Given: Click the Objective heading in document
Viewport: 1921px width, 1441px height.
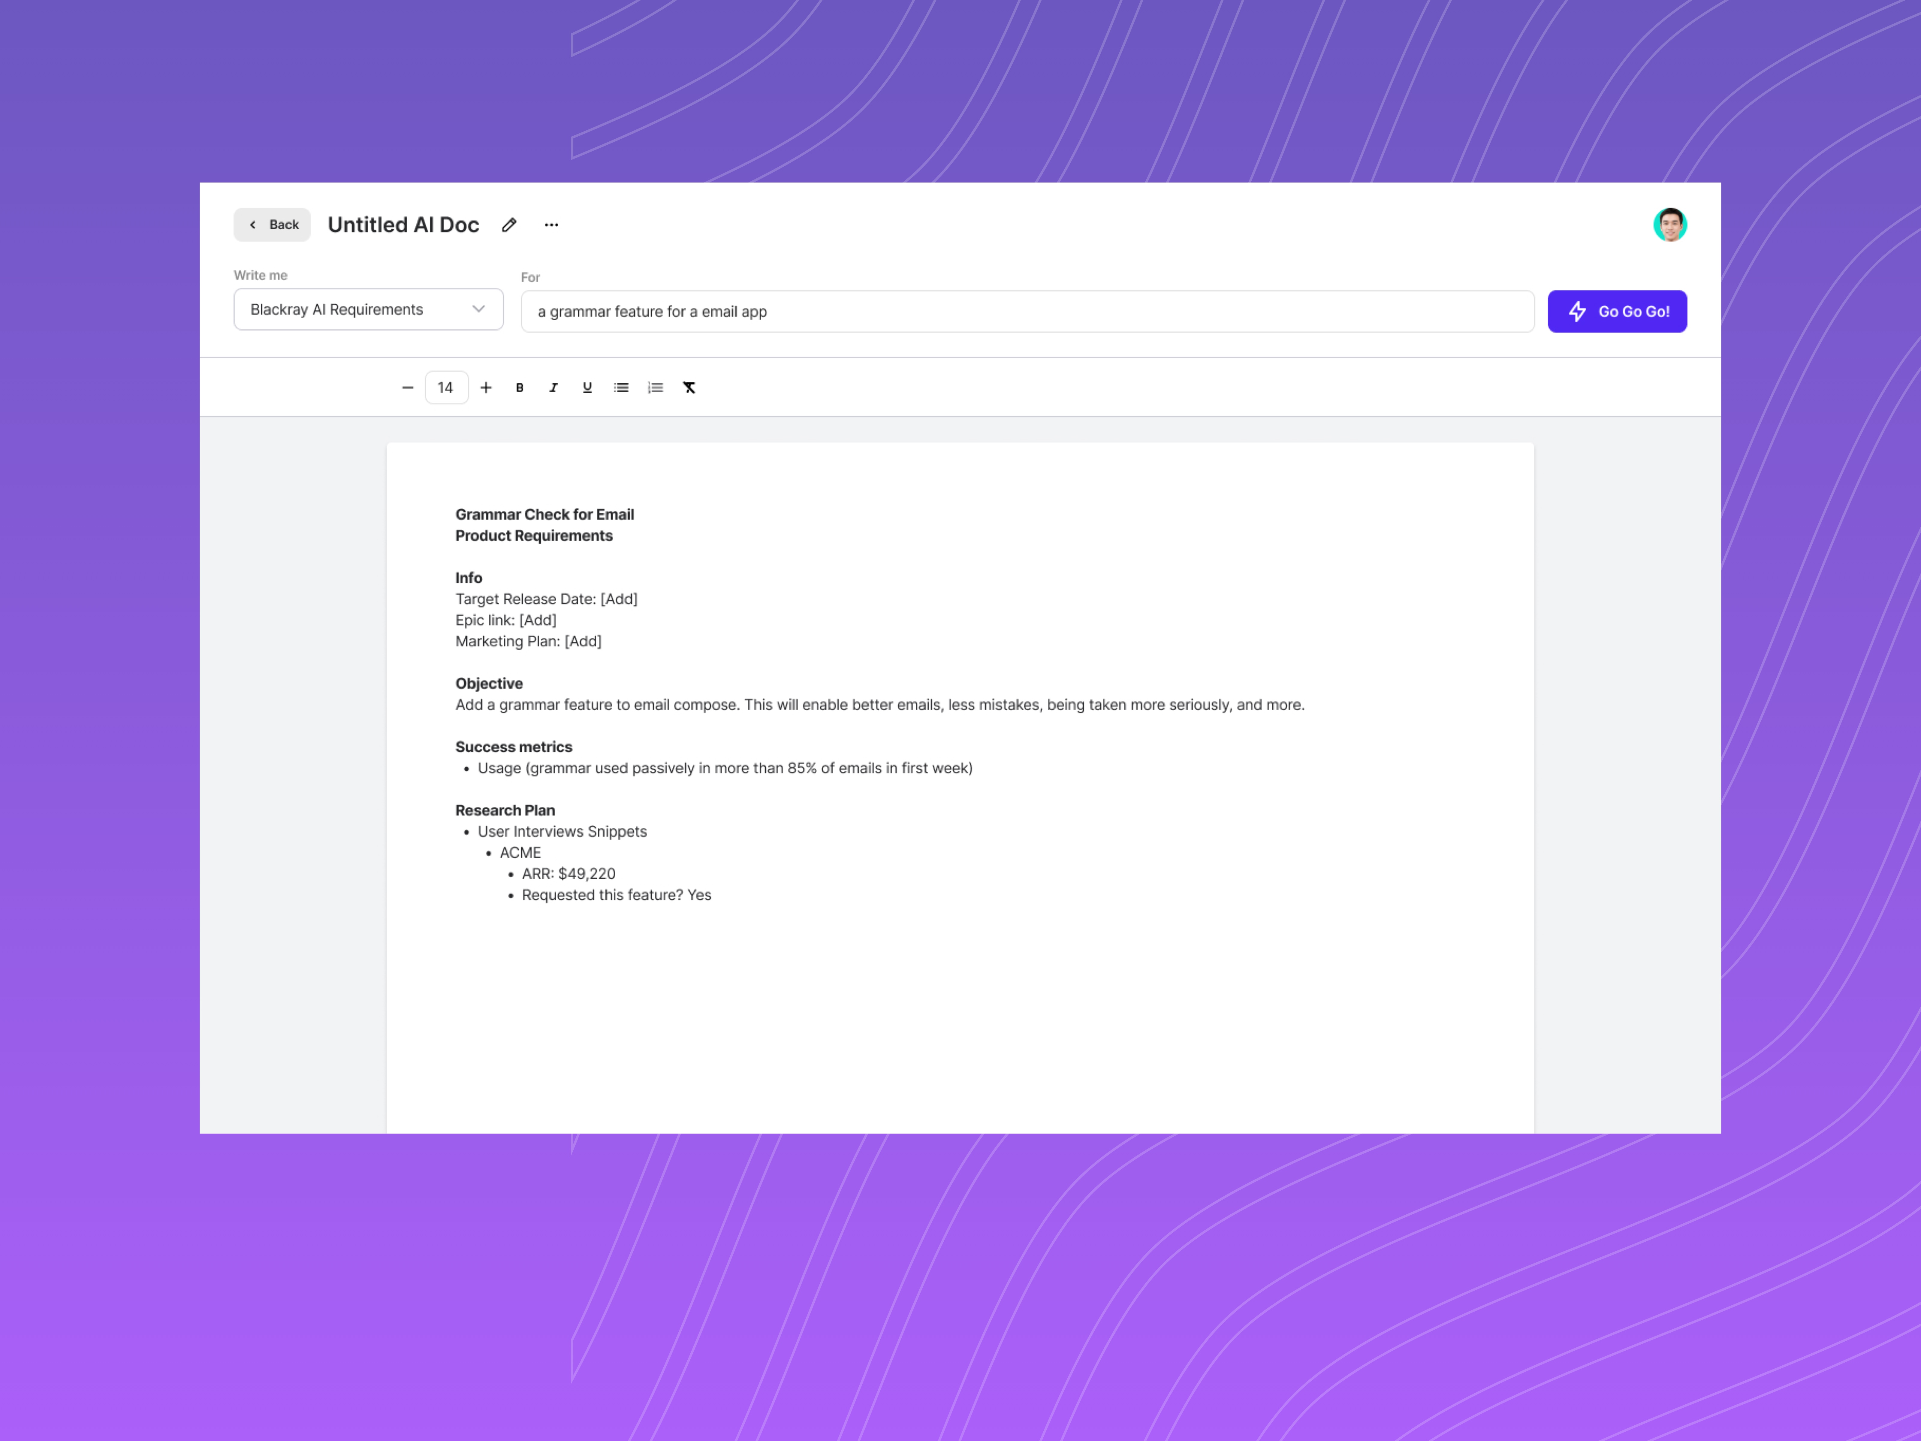Looking at the screenshot, I should tap(489, 684).
